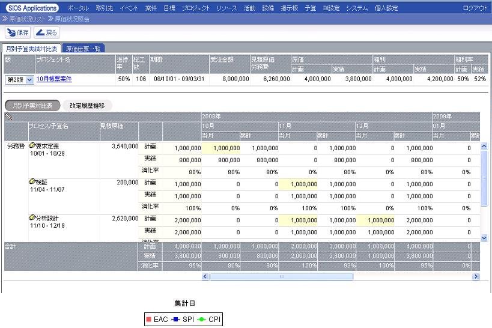Click the SIOS Applications logo
Screen dimensions: 492x328
pos(32,8)
